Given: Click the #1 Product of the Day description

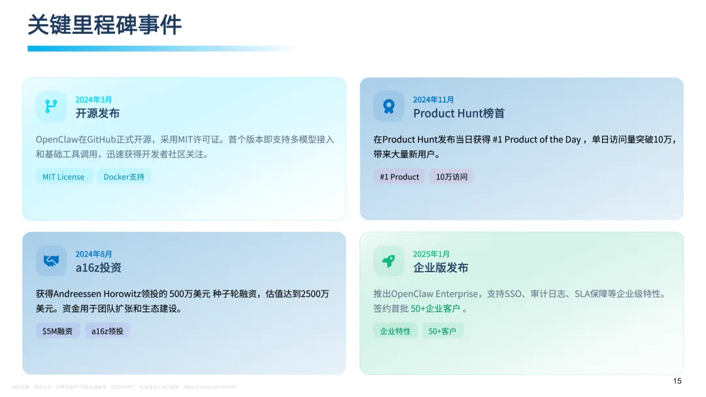Looking at the screenshot, I should tap(525, 146).
